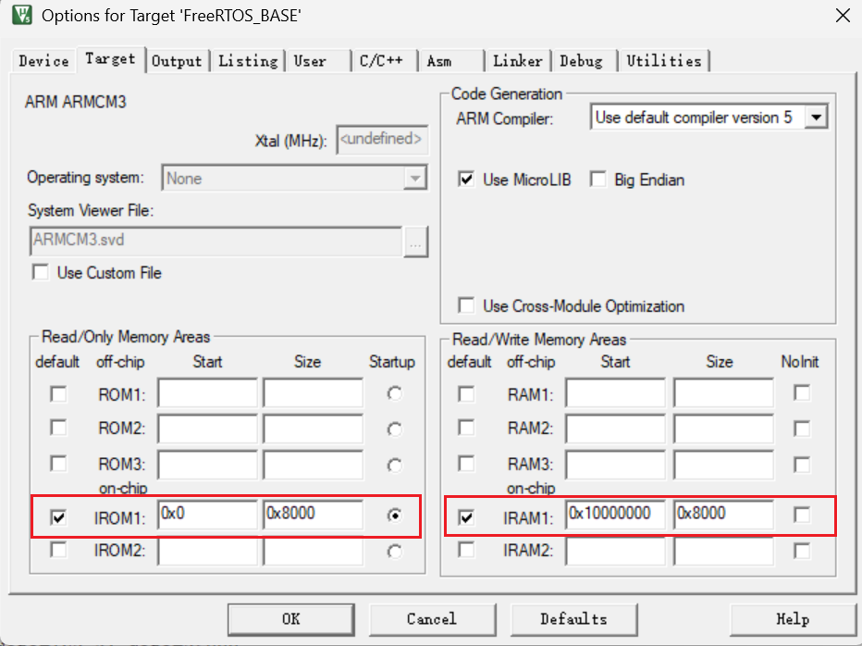Click the ROM2 Start field
Viewport: 862px width, 646px height.
[x=207, y=429]
